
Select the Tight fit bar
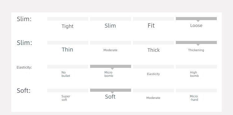coord(68,19)
